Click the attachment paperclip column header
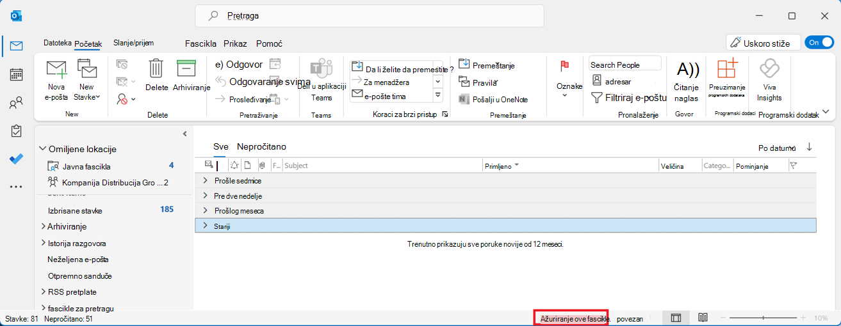 tap(263, 166)
